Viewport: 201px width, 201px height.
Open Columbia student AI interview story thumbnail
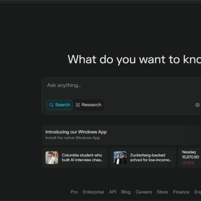click(x=52, y=158)
